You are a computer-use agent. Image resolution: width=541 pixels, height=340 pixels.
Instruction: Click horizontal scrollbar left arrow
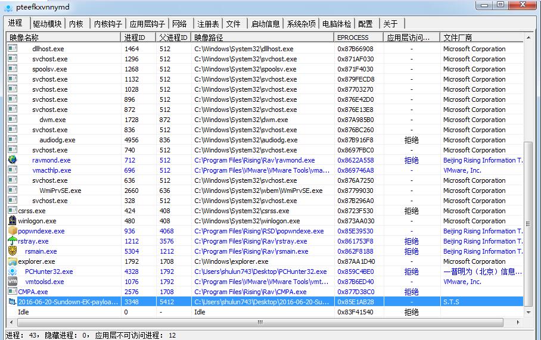pyautogui.click(x=11, y=322)
